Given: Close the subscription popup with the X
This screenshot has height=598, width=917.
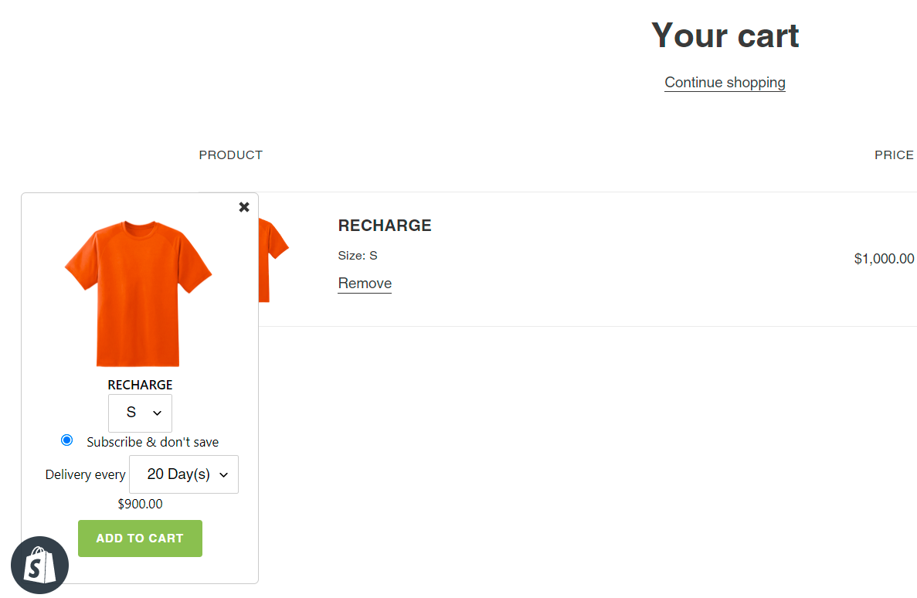Looking at the screenshot, I should point(244,207).
